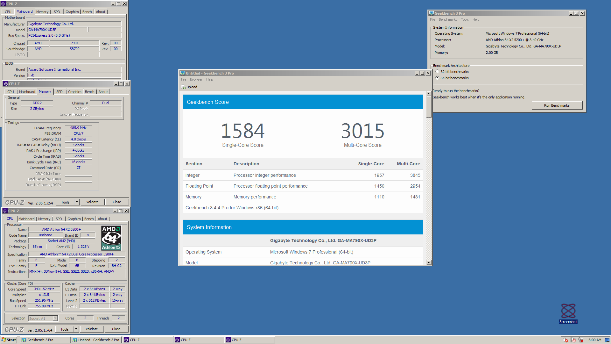Click Validate in the CPU-Z CPU window
Screen dimensions: 611x344
(x=92, y=329)
